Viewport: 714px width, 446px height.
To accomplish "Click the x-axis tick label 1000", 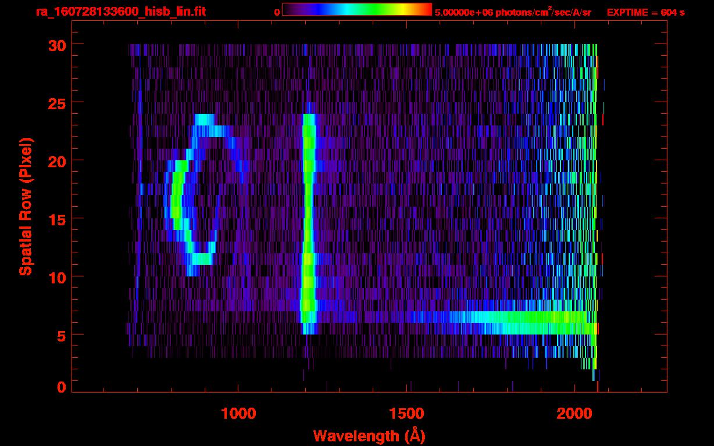I will (238, 413).
